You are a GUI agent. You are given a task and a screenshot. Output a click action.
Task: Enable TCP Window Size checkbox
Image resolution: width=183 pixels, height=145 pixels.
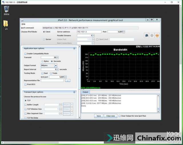25,109
